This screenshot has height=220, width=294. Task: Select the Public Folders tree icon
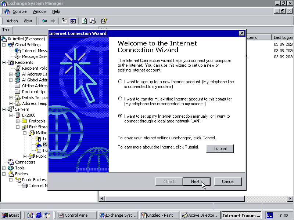(x=18, y=180)
